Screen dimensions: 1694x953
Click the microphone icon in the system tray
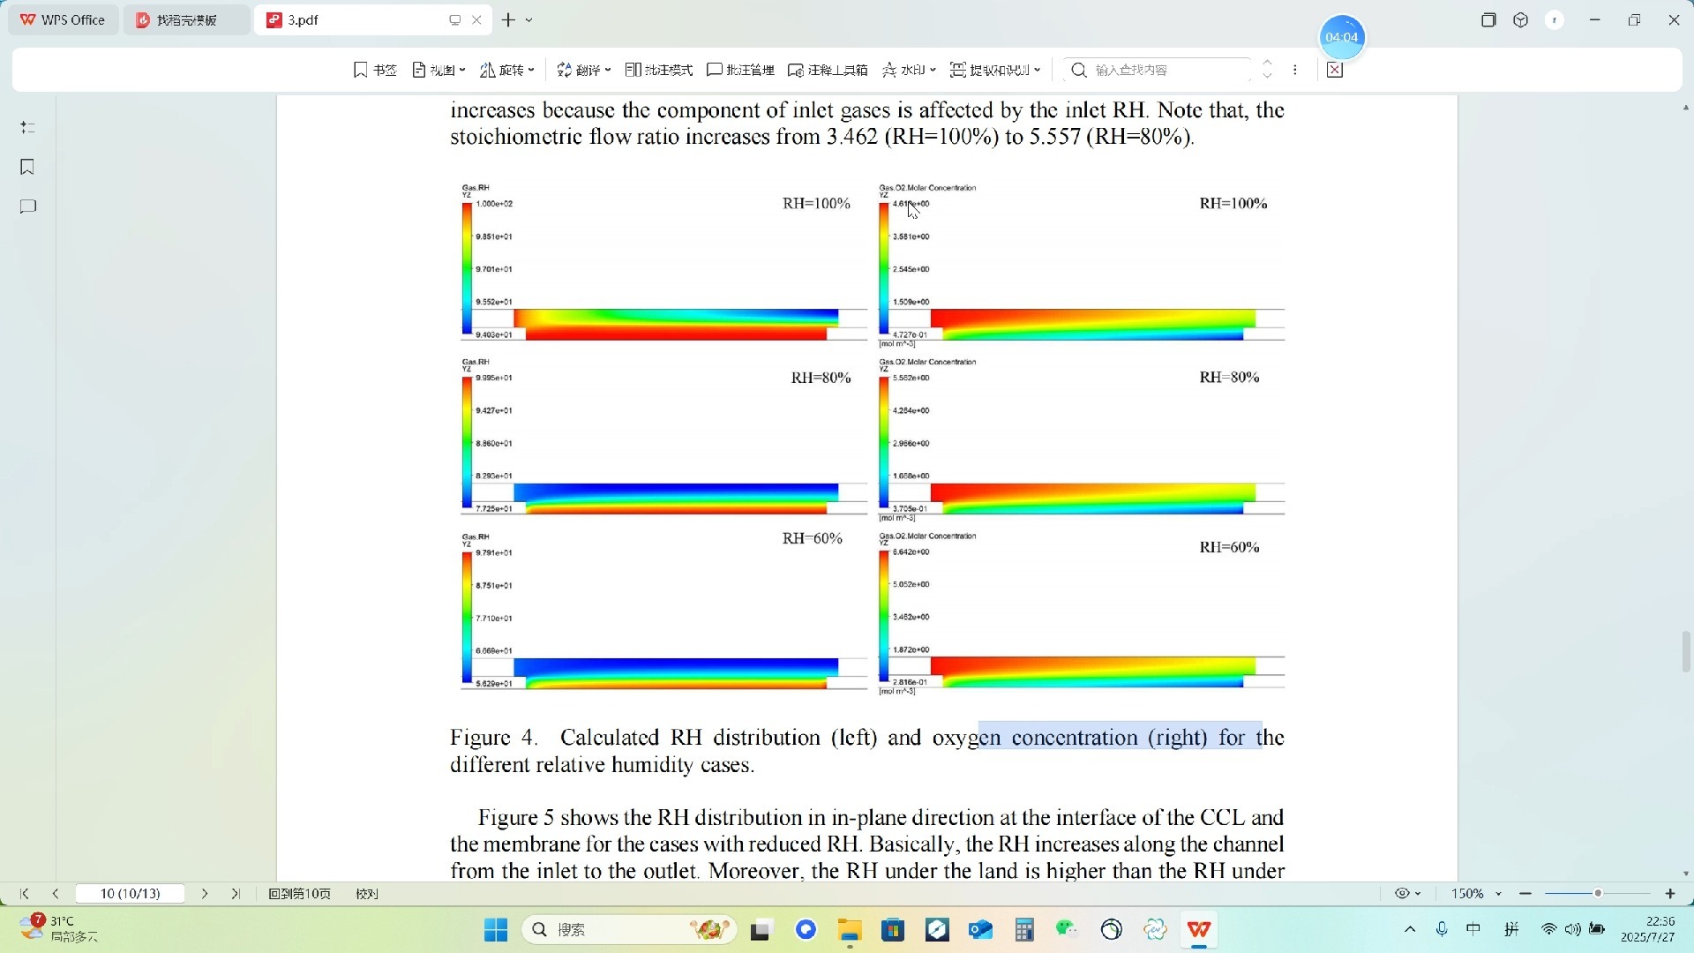pos(1442,929)
